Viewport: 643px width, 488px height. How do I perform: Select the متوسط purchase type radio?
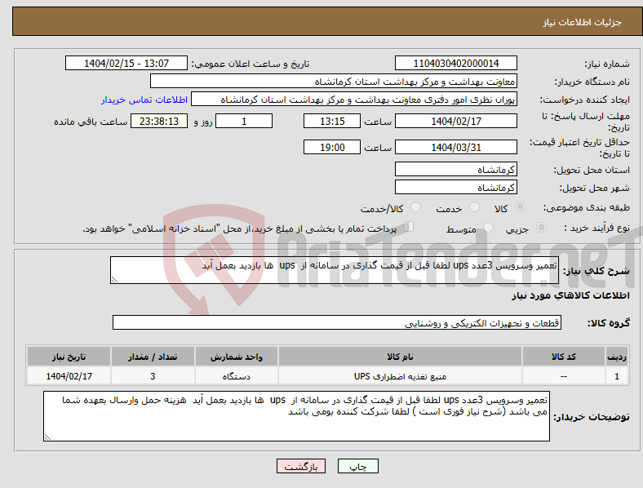pyautogui.click(x=488, y=228)
